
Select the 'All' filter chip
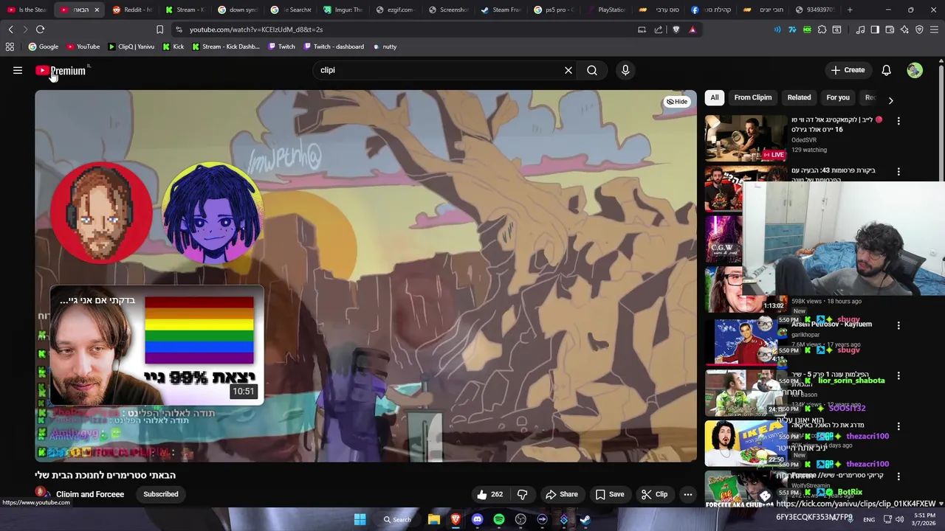point(714,97)
